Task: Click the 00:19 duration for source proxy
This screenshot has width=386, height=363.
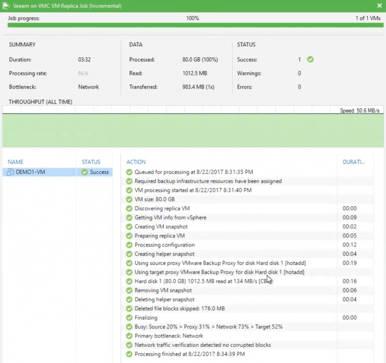Action: click(350, 263)
